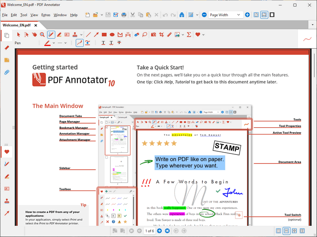Expand the pen color dropdown arrow

click(x=53, y=43)
